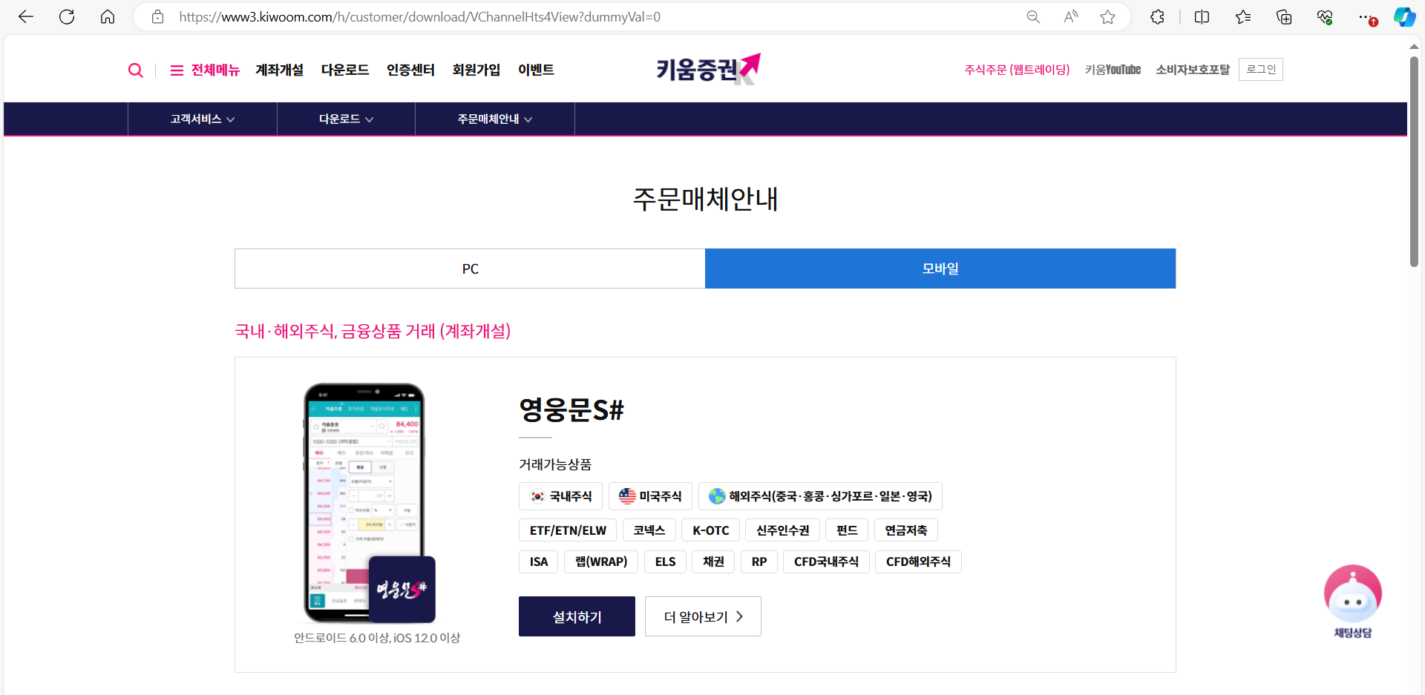Select the 국내주식 tag with Korean flag
This screenshot has height=695, width=1425.
pyautogui.click(x=560, y=496)
